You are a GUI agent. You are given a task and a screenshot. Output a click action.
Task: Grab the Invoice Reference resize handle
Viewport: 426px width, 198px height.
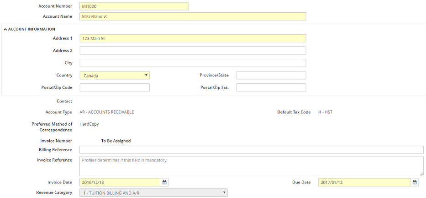(x=421, y=174)
